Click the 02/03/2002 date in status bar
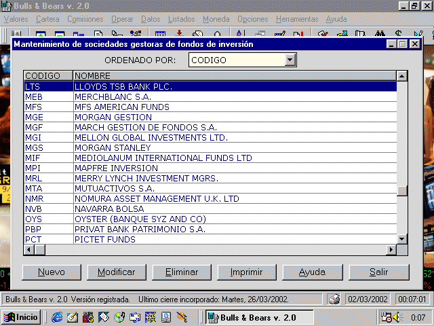The width and height of the screenshot is (434, 326). coord(368,300)
